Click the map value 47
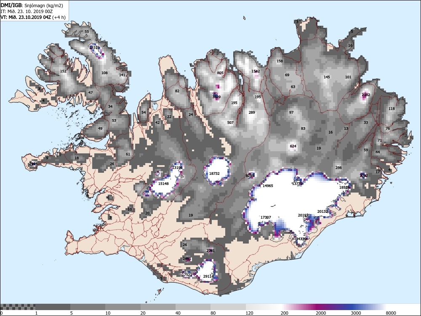The width and height of the screenshot is (421, 316). (91, 93)
